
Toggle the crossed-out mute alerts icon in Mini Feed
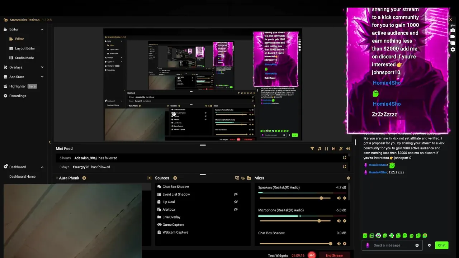tap(341, 148)
